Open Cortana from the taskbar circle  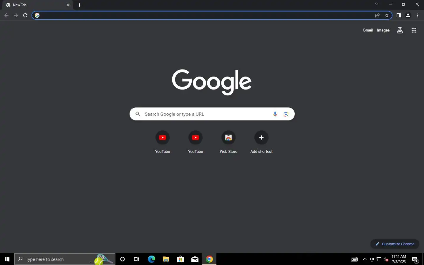[122, 259]
